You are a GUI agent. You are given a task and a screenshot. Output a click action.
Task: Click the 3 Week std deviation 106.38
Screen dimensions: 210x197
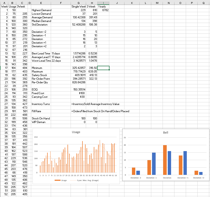tap(92, 25)
